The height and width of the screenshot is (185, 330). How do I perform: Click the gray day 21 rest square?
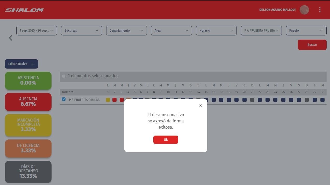tap(252, 100)
